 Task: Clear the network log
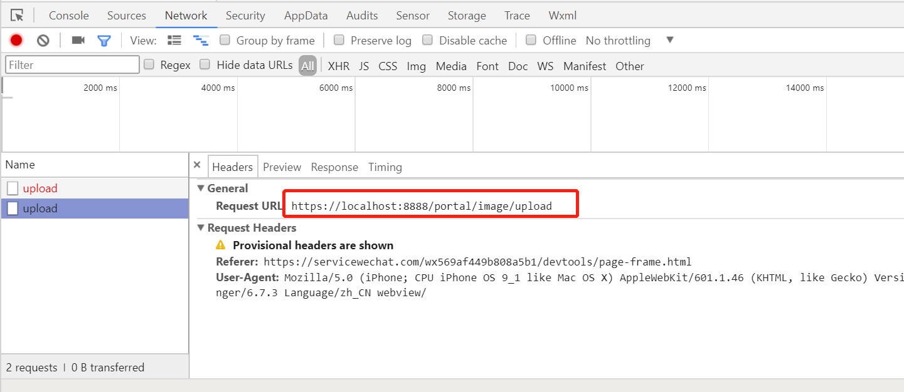[x=43, y=41]
